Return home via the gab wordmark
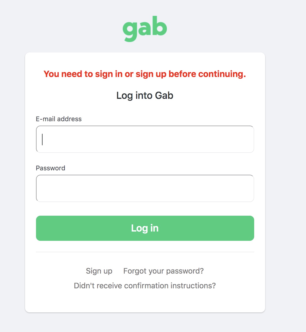The width and height of the screenshot is (306, 332). coord(145,28)
